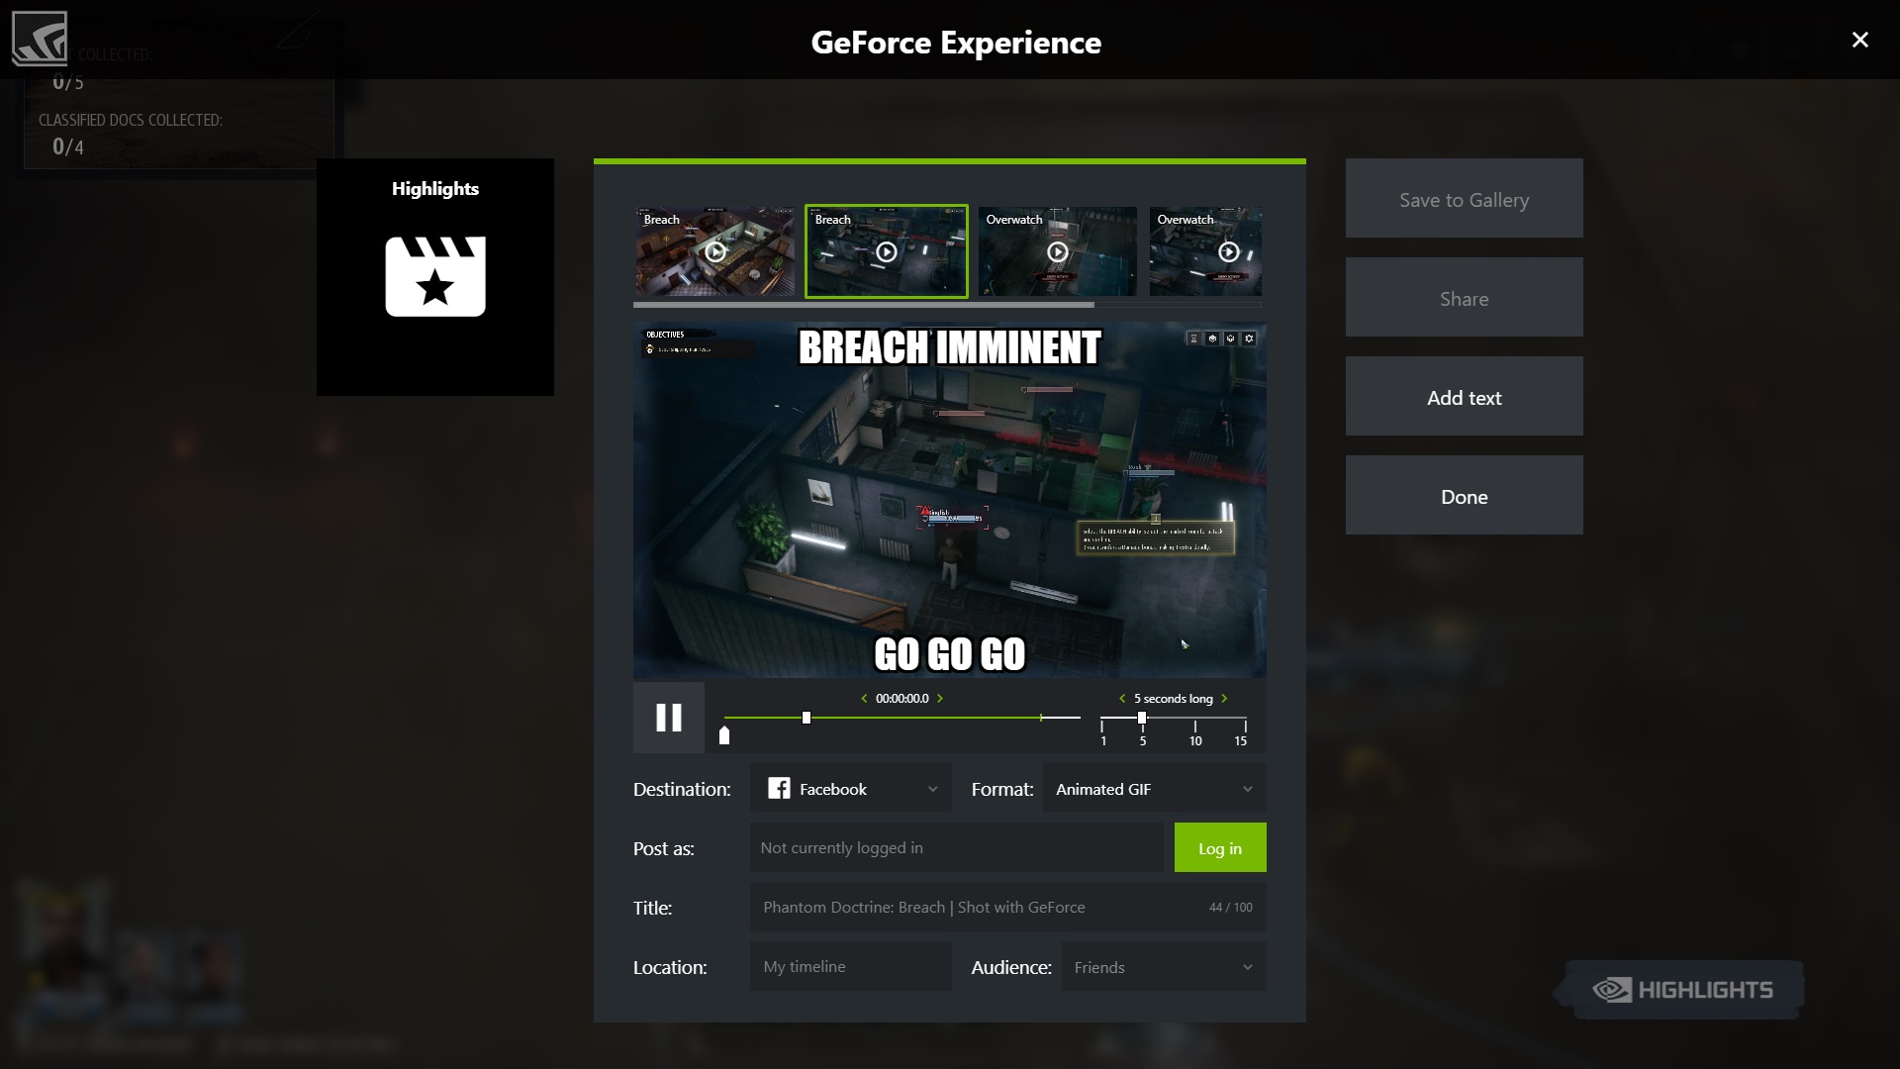
Task: Step start time forward with right arrow
Action: coord(940,699)
